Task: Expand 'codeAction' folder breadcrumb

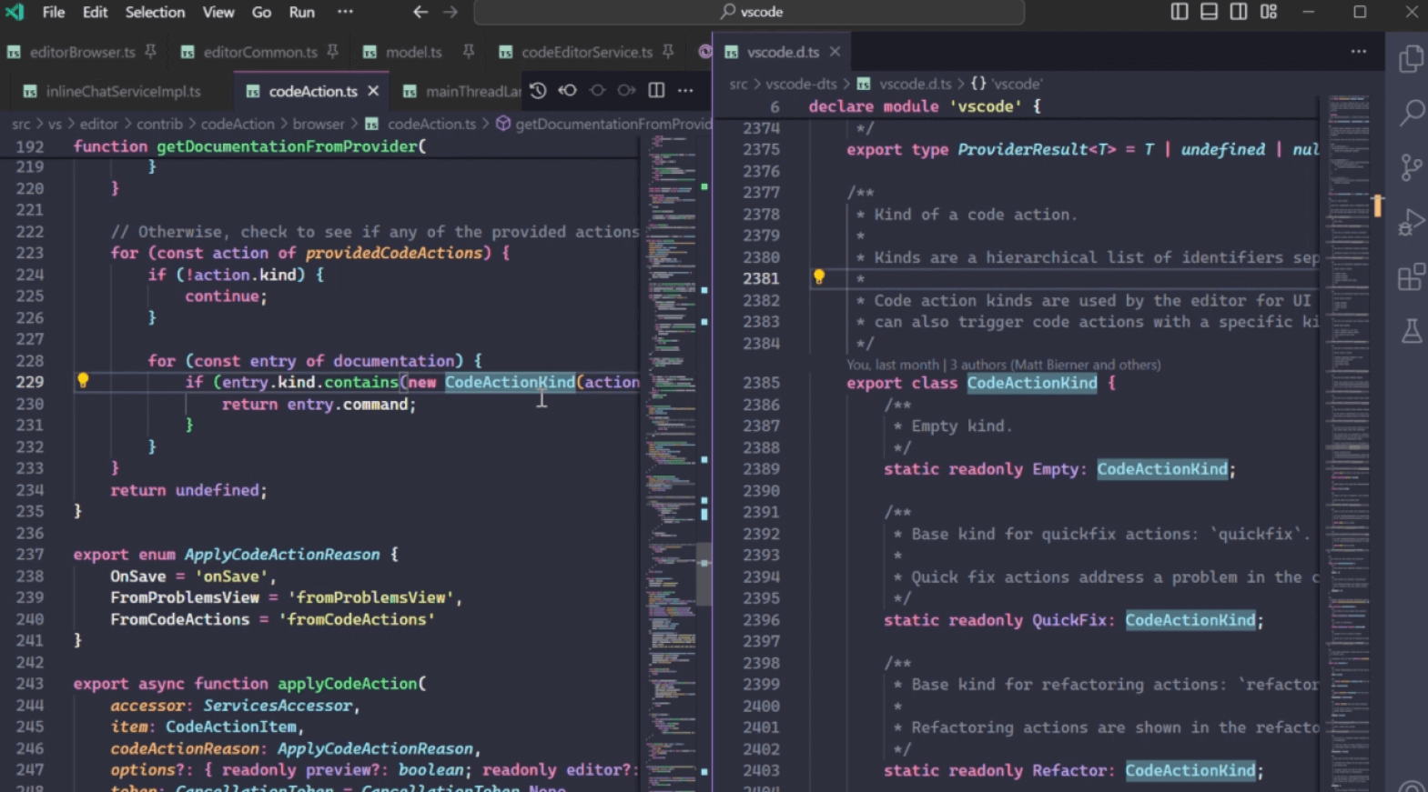Action: [x=238, y=124]
